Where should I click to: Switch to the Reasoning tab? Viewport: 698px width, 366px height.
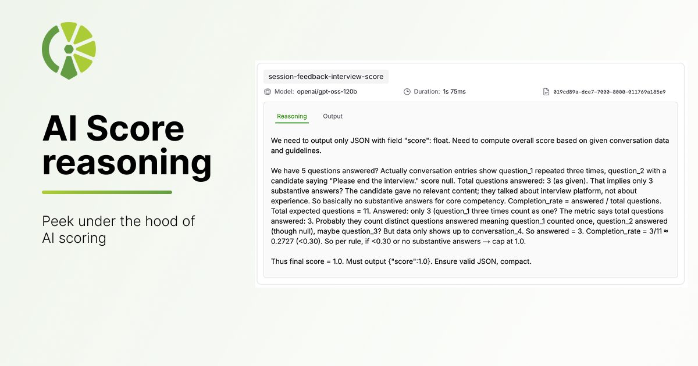291,116
